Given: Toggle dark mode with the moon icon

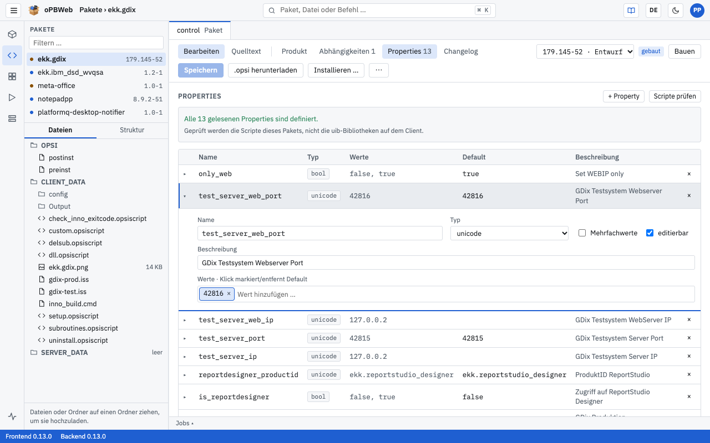Looking at the screenshot, I should [676, 10].
